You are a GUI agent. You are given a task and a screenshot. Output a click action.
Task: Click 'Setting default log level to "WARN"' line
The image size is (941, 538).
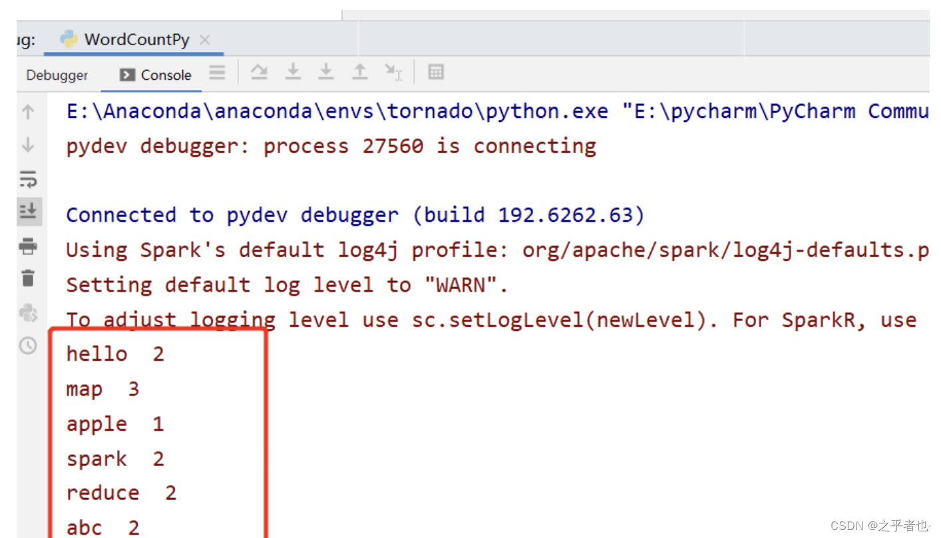287,285
